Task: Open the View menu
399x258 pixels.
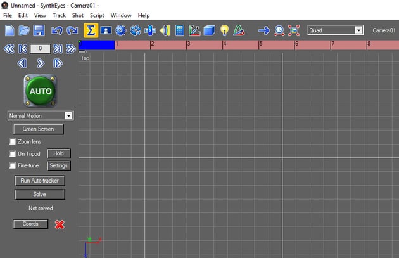Action: 40,15
